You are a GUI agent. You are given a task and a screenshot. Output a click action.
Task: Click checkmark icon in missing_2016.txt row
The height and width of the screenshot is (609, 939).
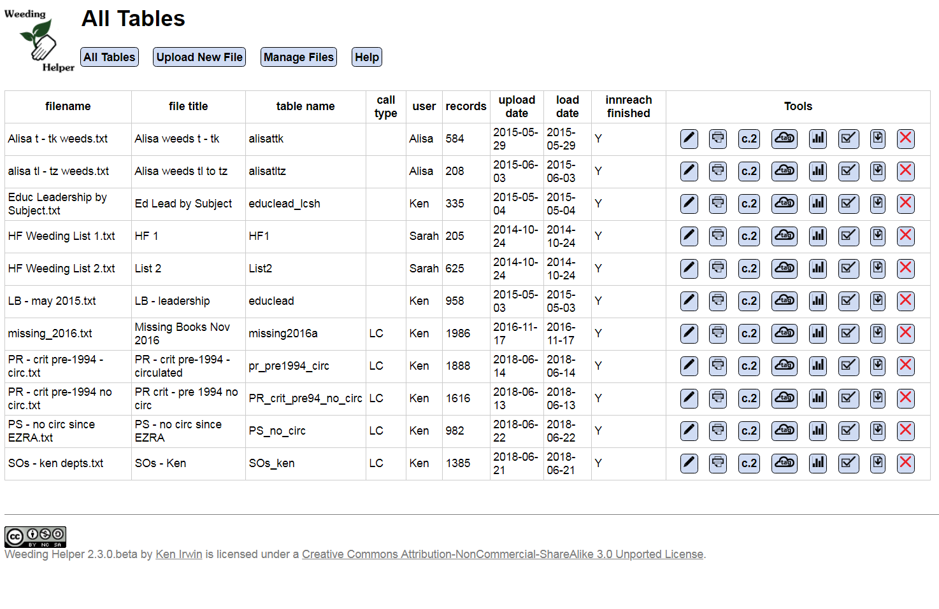pos(849,333)
